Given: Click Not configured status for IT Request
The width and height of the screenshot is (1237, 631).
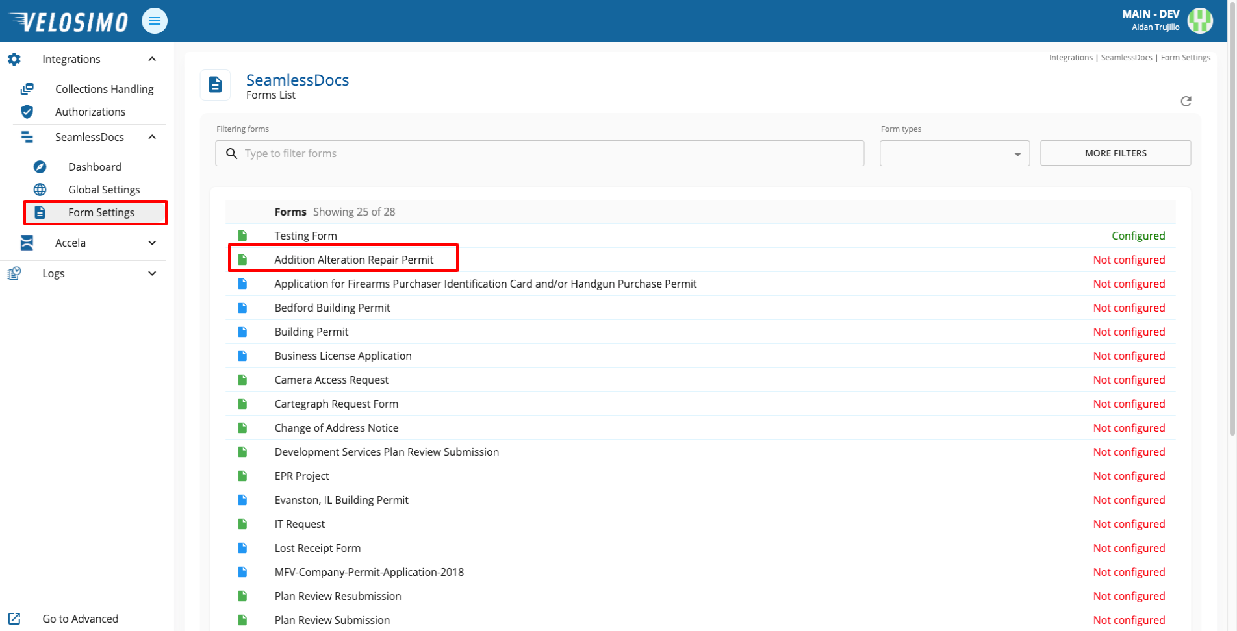Looking at the screenshot, I should [1129, 524].
